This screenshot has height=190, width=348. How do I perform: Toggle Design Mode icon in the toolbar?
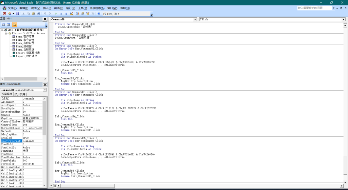[71, 14]
